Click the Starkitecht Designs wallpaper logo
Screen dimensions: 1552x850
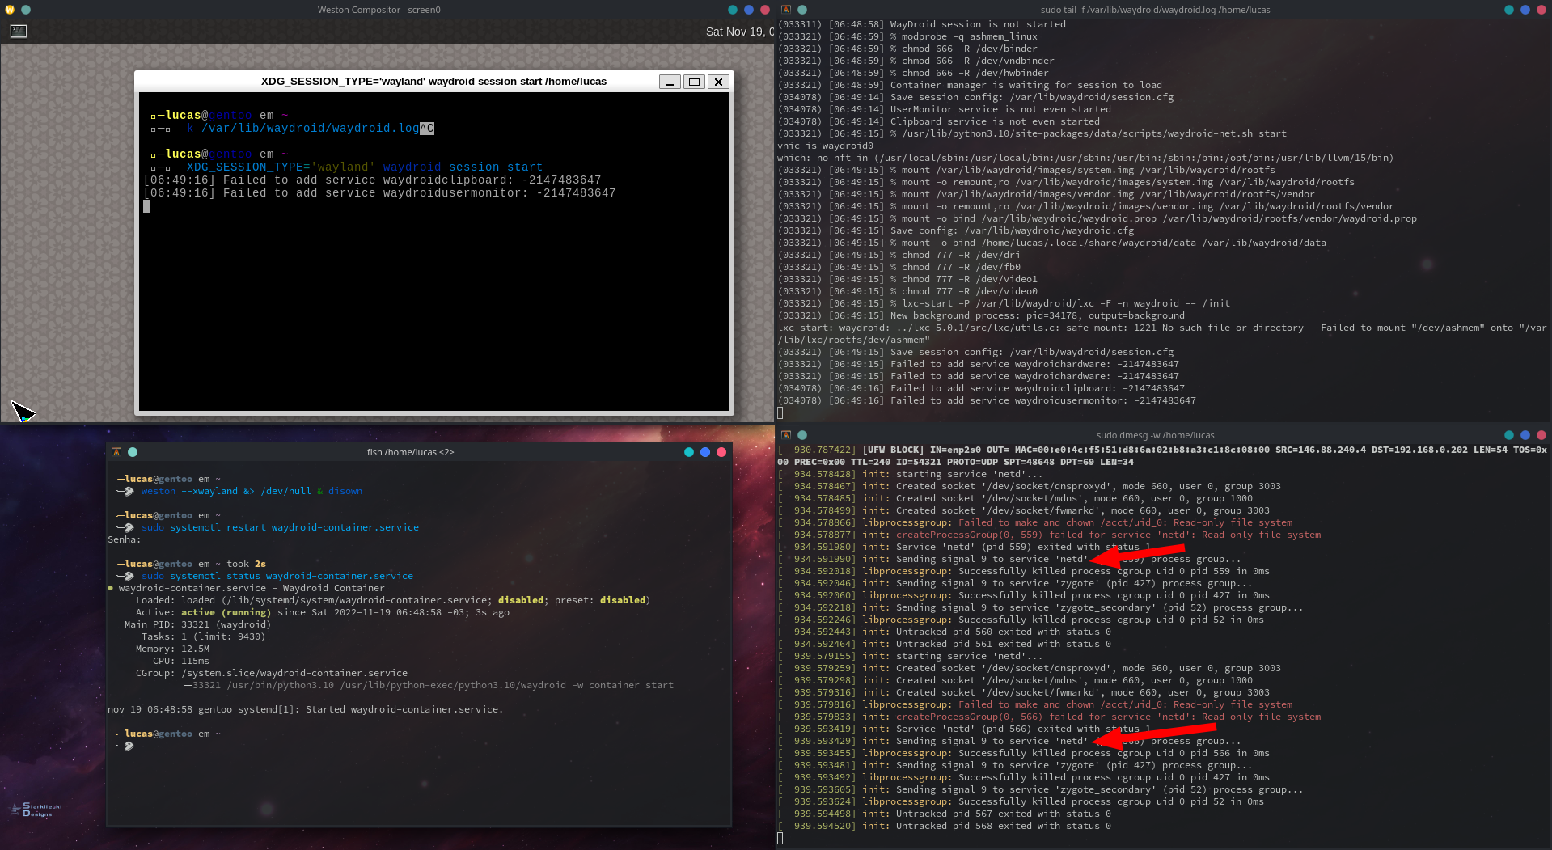click(x=34, y=809)
